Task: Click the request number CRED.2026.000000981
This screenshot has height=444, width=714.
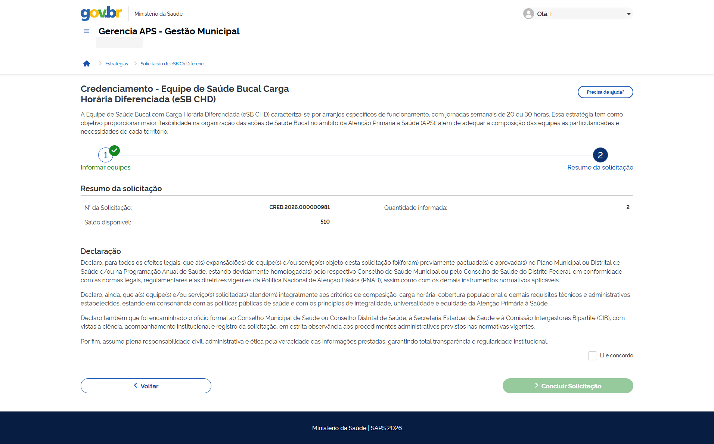Action: coord(299,207)
